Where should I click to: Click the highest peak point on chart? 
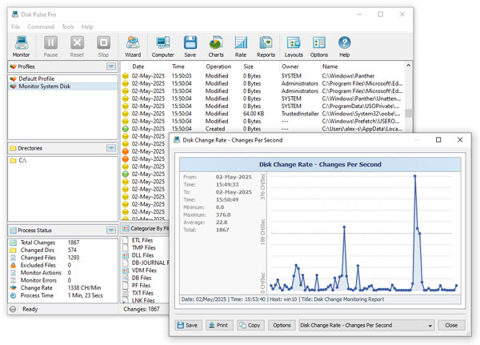414,176
